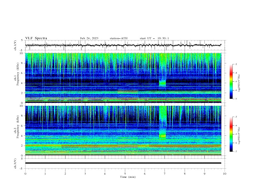The width and height of the screenshot is (253, 195).
Task: Click the time axis tick label "0"
Action: (25, 174)
